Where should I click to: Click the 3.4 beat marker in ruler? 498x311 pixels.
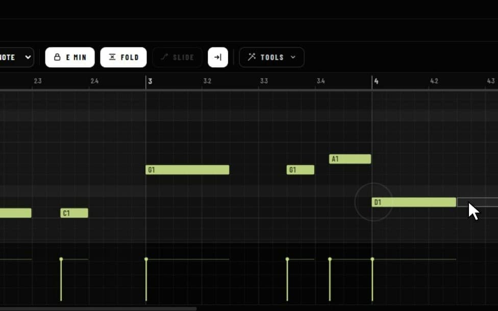321,81
